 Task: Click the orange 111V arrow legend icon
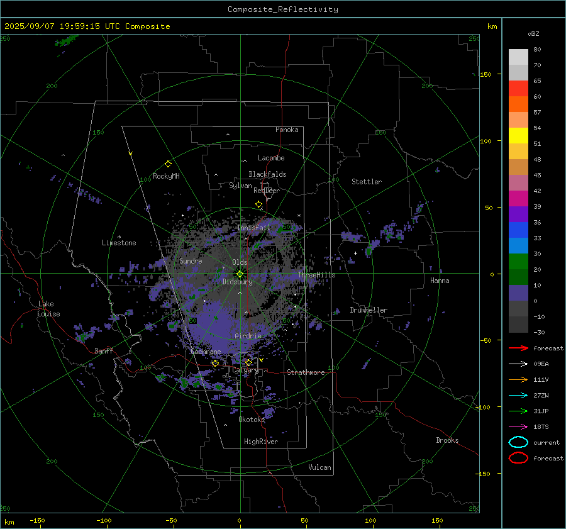[518, 379]
